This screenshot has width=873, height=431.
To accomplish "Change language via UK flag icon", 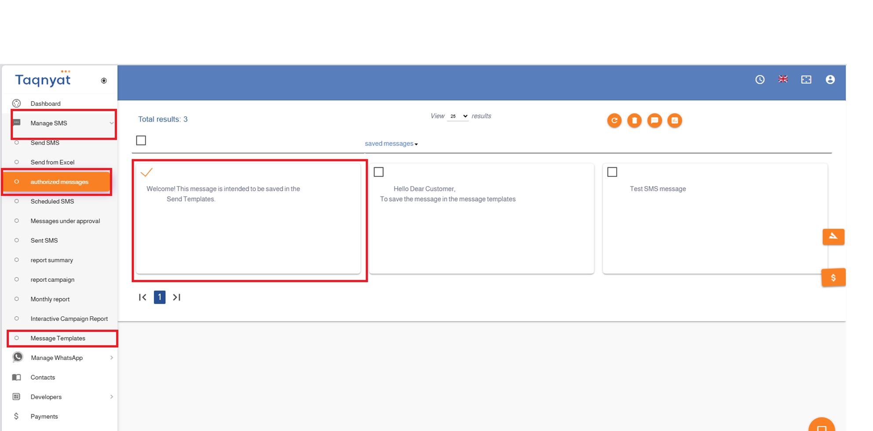I will coord(783,79).
